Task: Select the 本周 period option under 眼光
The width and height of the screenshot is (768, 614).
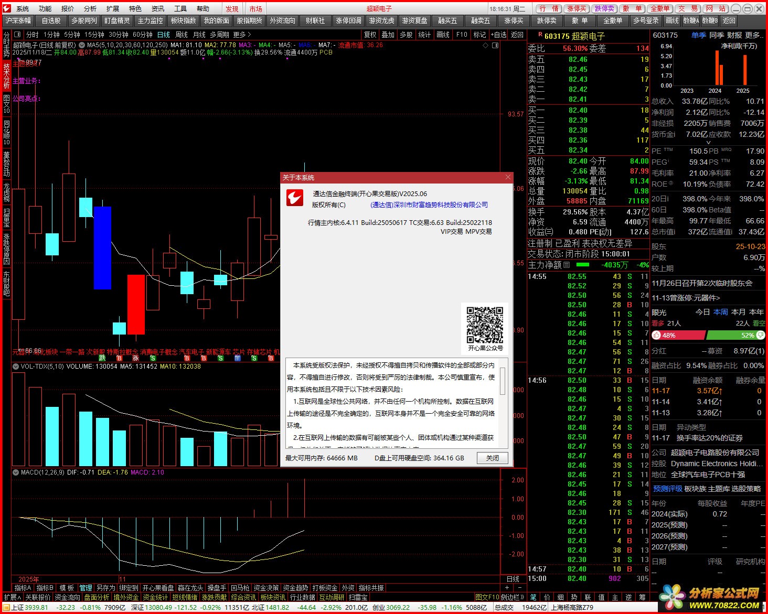Action: tap(720, 312)
